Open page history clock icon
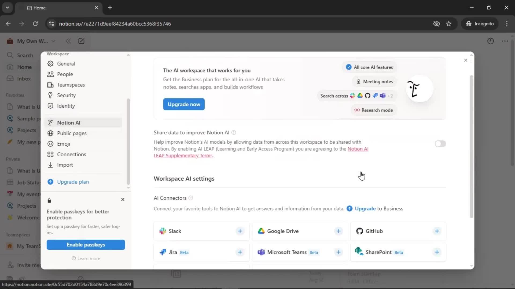This screenshot has width=515, height=289. point(490,41)
